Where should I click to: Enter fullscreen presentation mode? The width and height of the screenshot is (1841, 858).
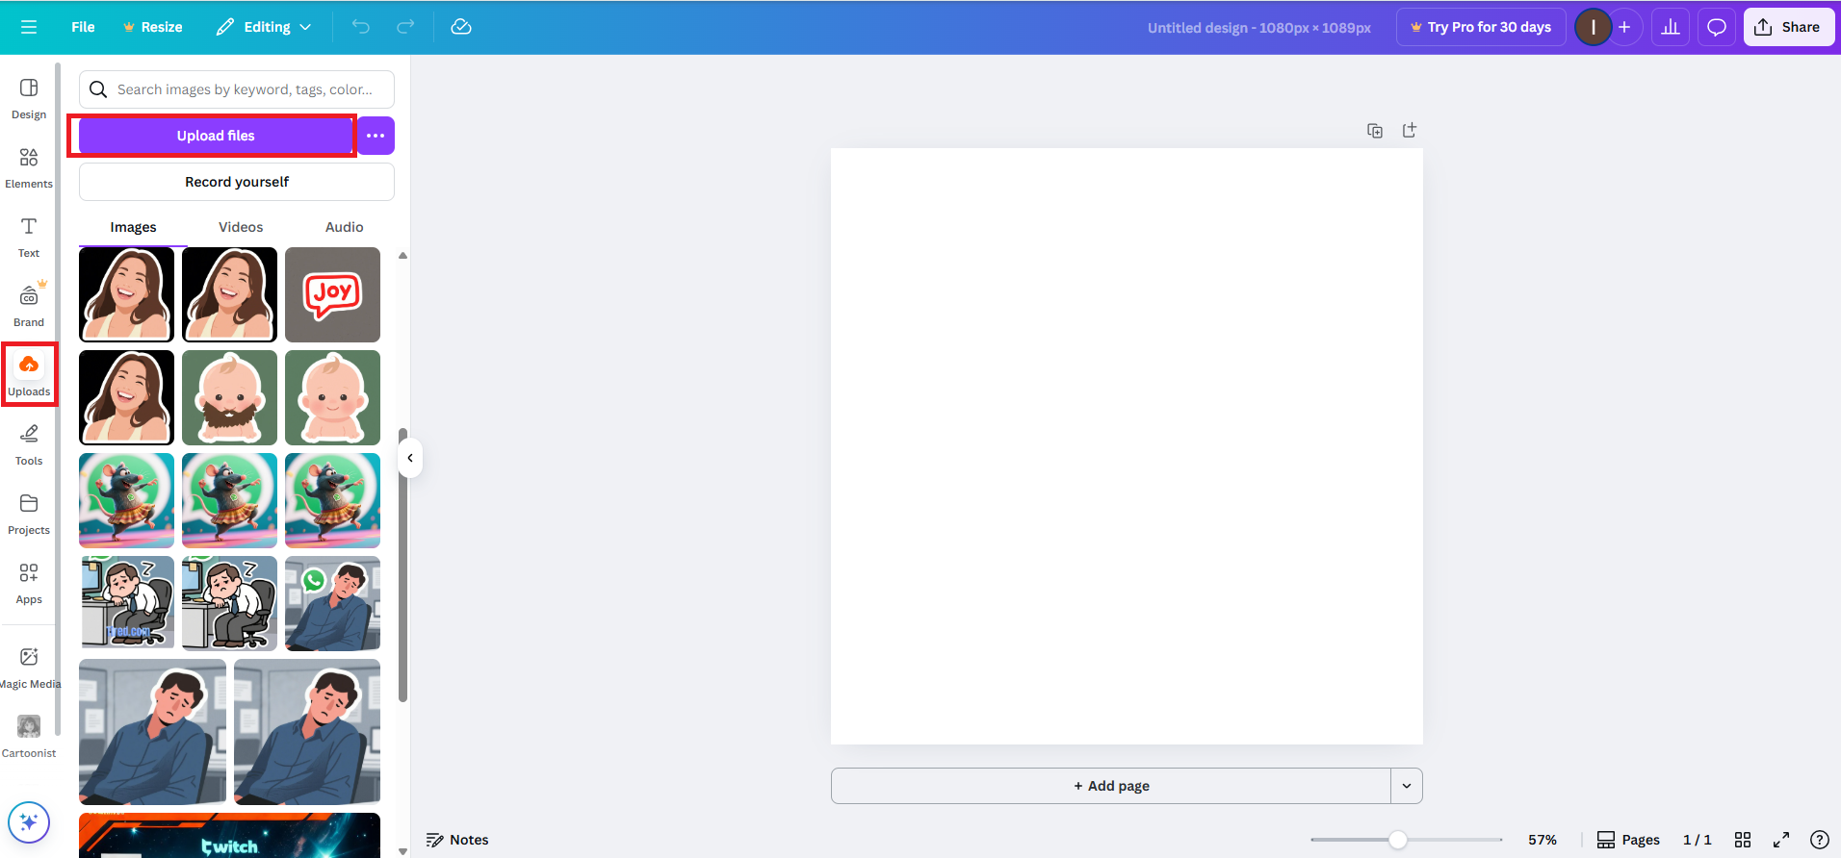pyautogui.click(x=1781, y=840)
